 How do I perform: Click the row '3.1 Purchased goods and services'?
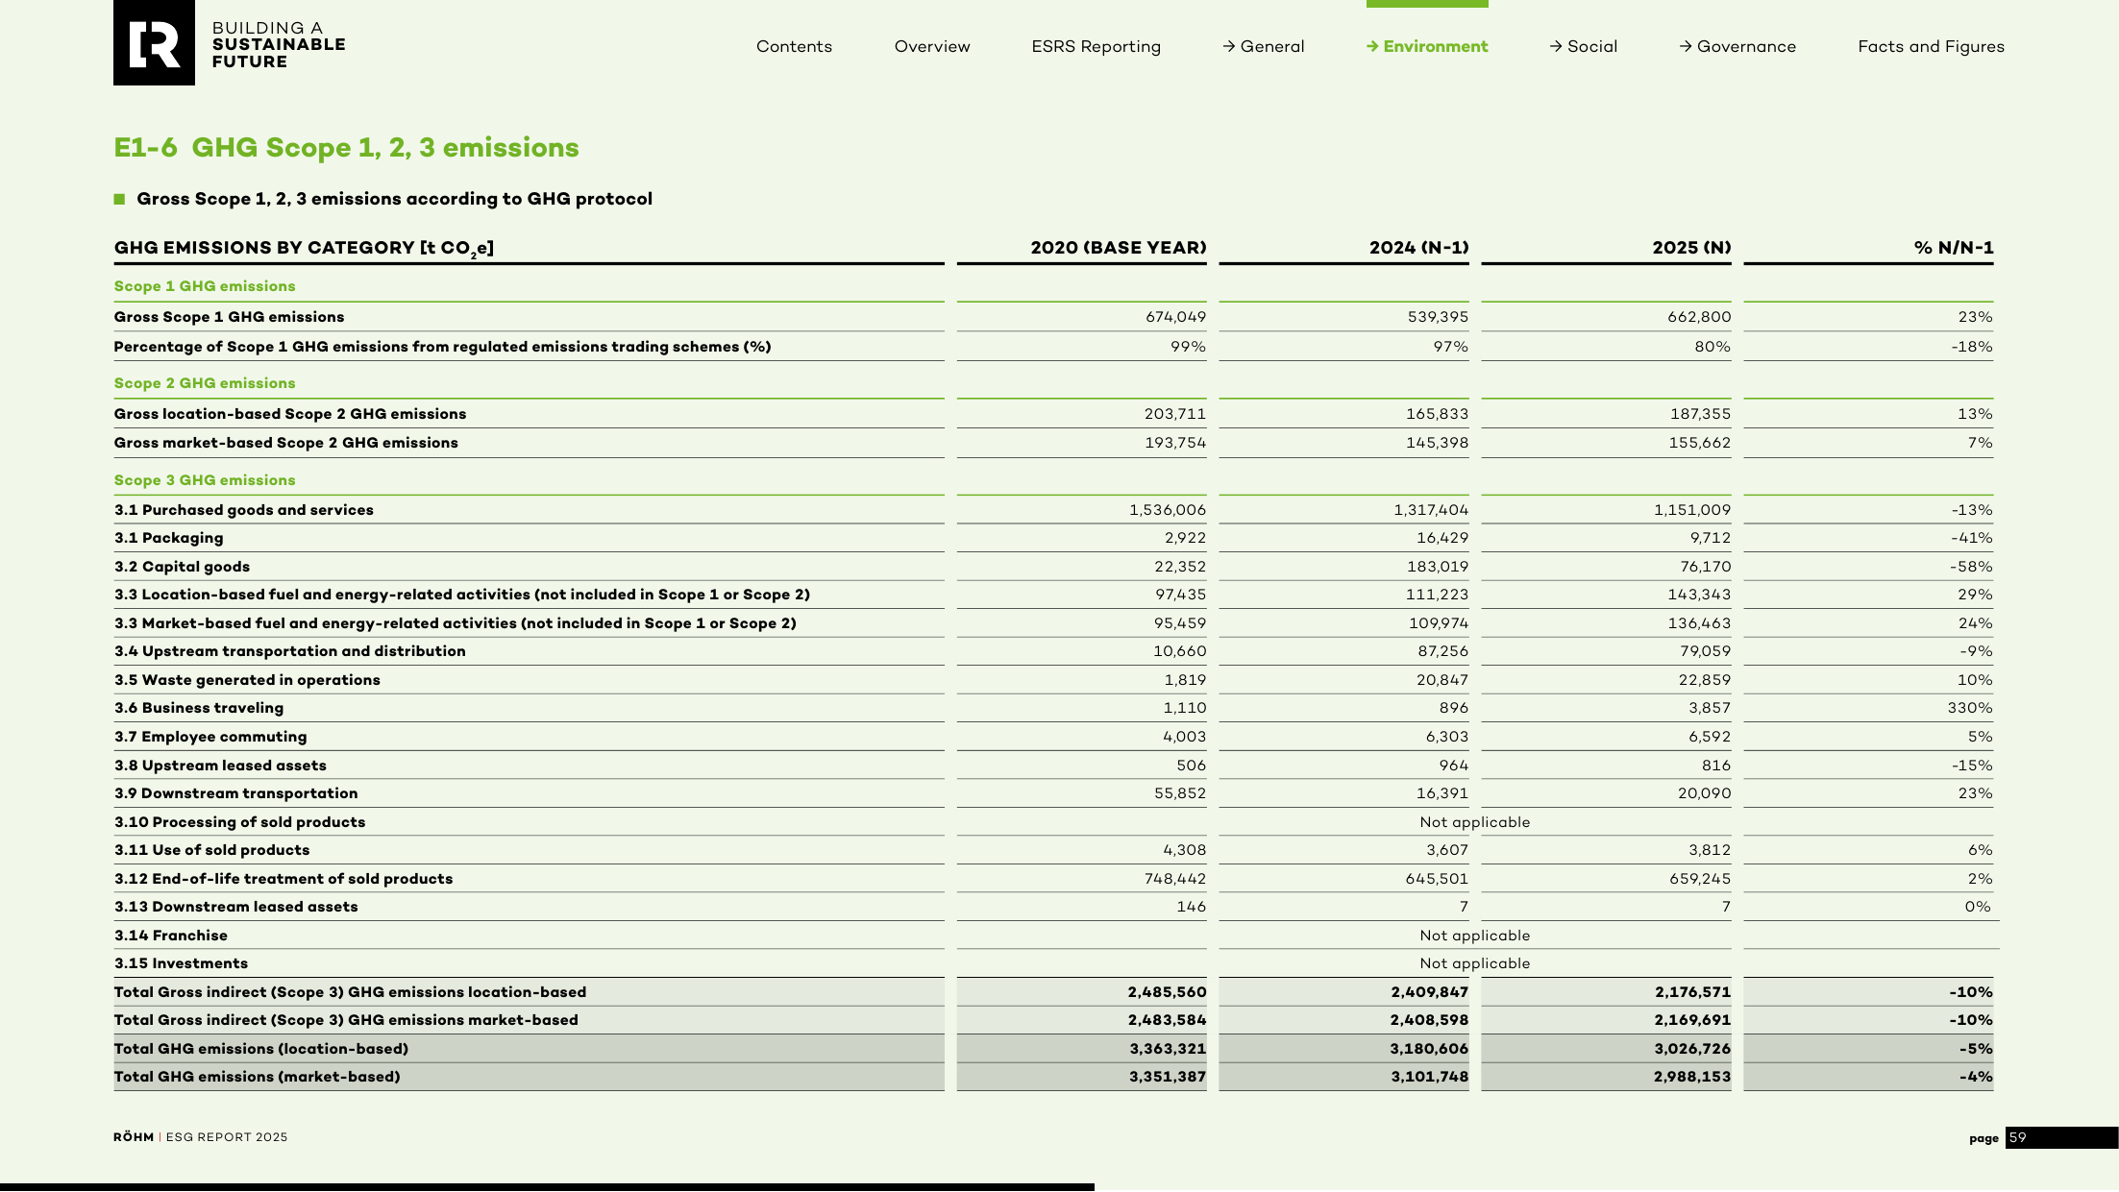(x=1053, y=510)
